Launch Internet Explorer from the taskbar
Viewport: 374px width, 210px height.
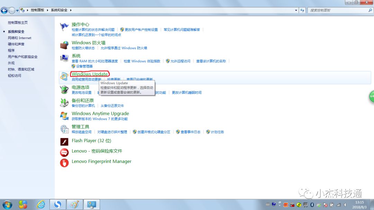tap(41, 204)
